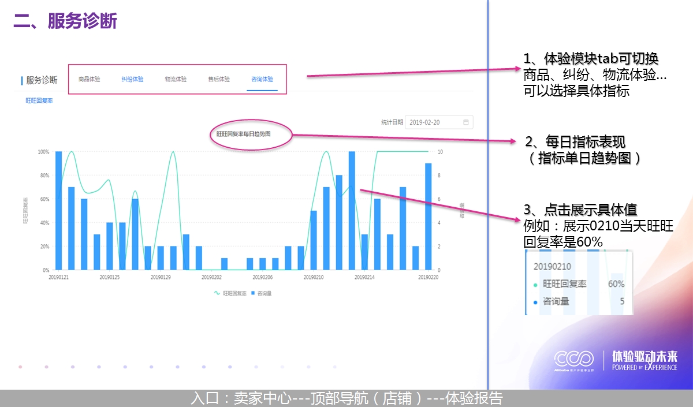Screen dimensions: 693x407
Task: Switch to the 纠纷体验 tab
Action: point(132,79)
